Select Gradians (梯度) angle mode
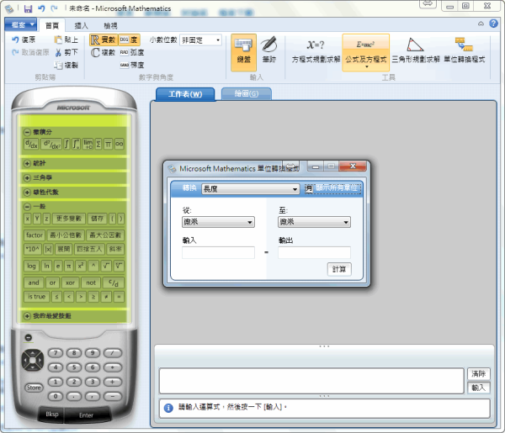This screenshot has height=433, width=505. pyautogui.click(x=132, y=65)
